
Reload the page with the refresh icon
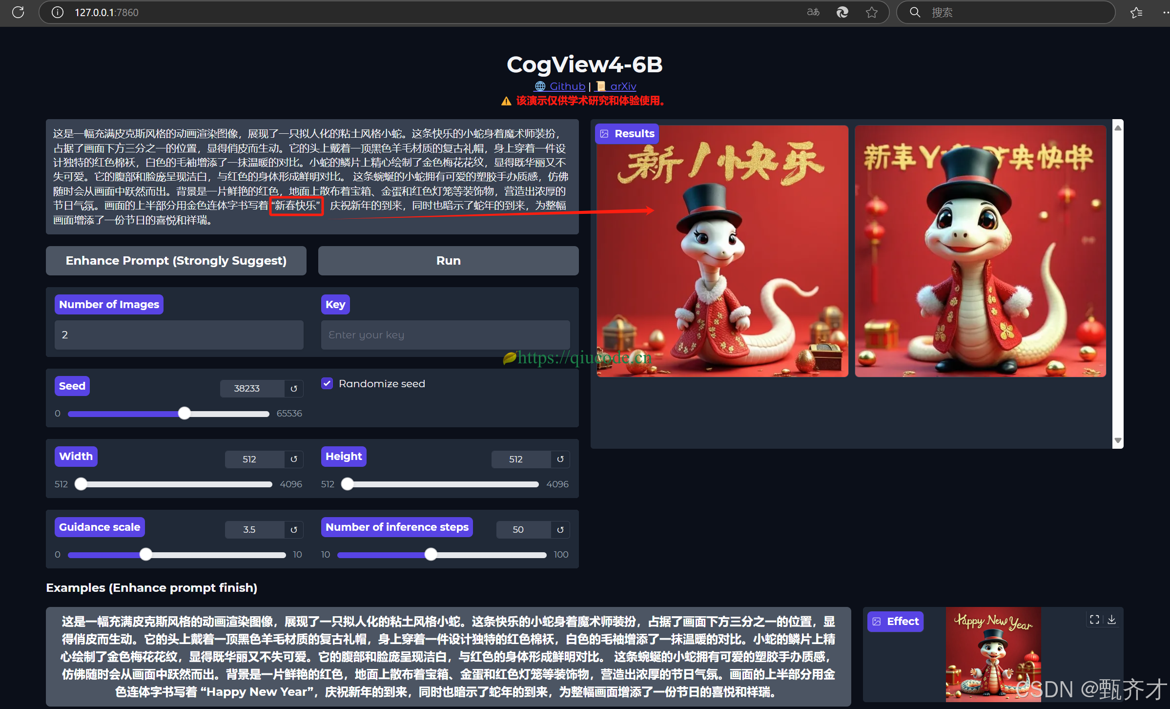[18, 12]
